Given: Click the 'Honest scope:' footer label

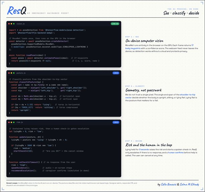Looking at the screenshot, I should [x=12, y=183].
